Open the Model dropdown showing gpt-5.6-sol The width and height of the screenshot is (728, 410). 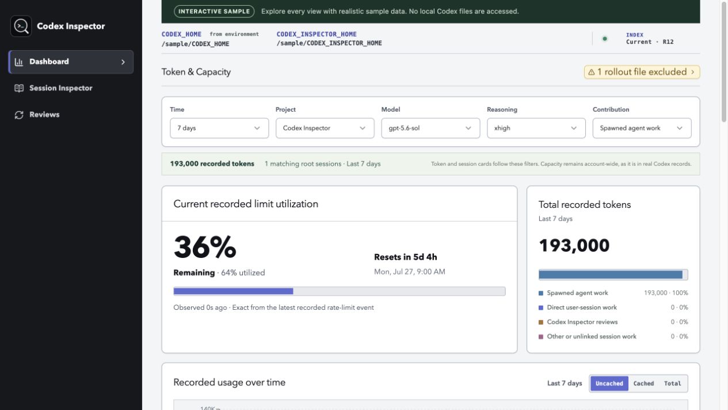(x=430, y=128)
